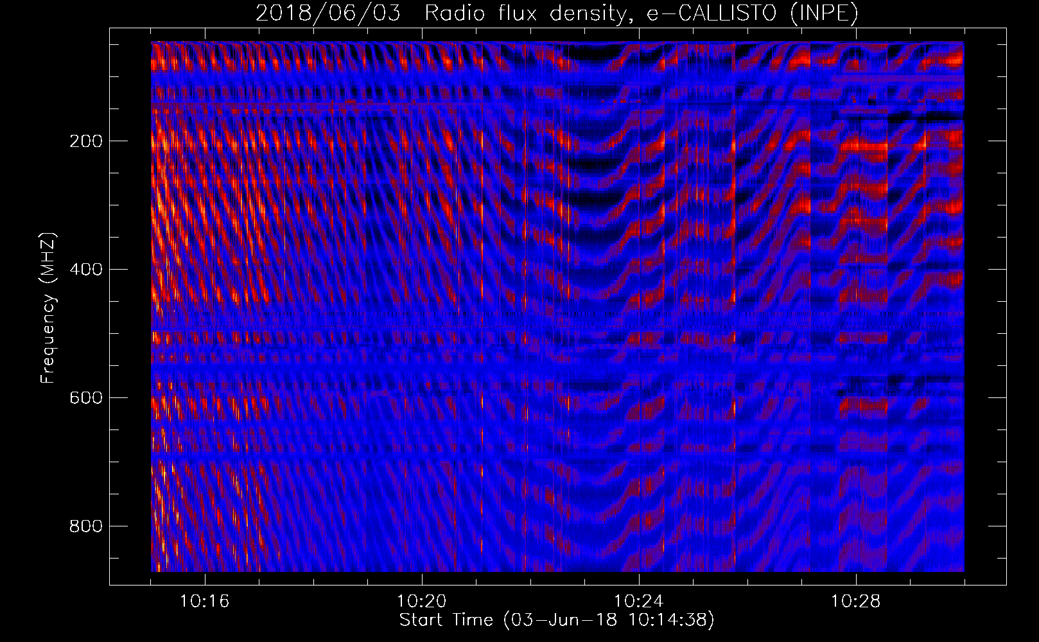Click the radio spectrogram plot area
The image size is (1039, 642).
point(557,307)
